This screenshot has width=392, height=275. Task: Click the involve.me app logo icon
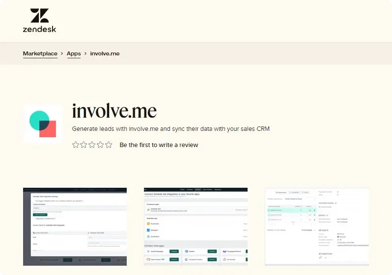[x=43, y=124]
